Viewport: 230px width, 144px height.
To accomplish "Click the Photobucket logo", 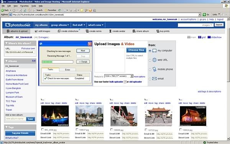I will click(x=18, y=25).
